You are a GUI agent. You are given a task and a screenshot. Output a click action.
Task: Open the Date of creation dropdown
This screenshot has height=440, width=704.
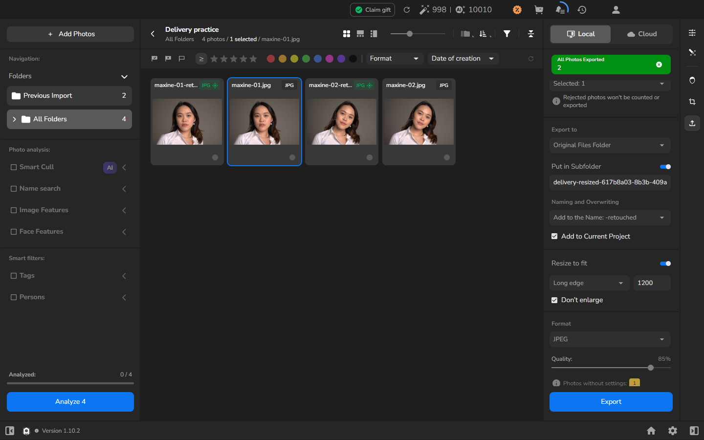click(463, 59)
